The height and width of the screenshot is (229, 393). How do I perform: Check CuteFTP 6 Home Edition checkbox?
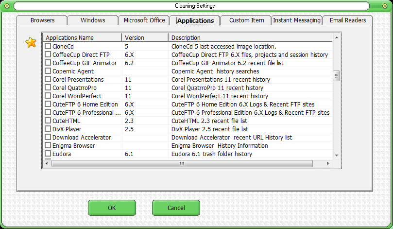pos(48,104)
